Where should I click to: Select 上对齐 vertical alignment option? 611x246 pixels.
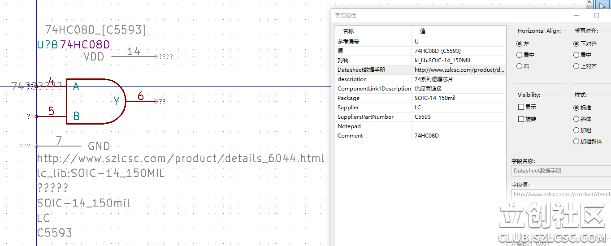coord(576,66)
